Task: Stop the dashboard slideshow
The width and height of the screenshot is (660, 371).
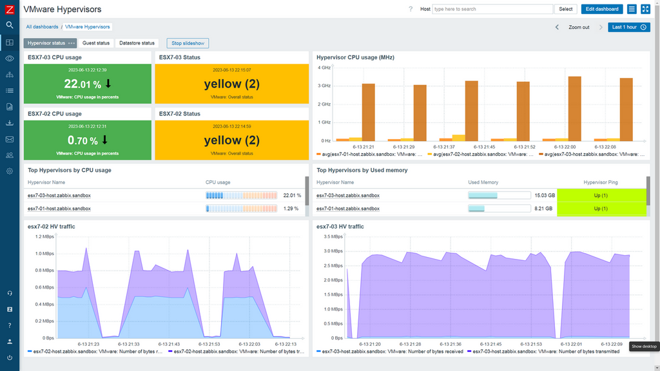Action: coord(188,43)
